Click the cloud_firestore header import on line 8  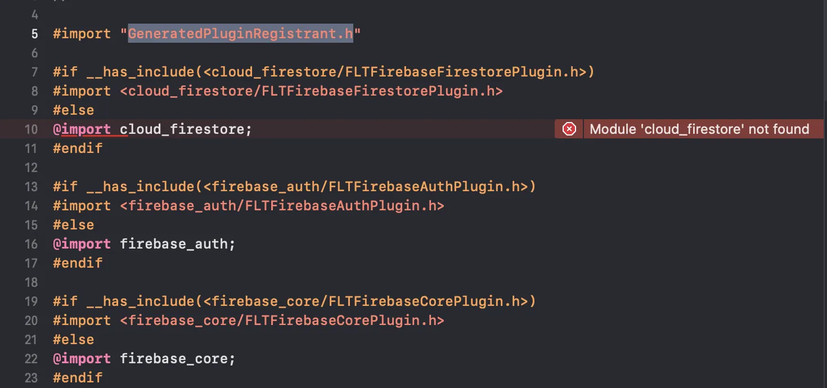(311, 91)
